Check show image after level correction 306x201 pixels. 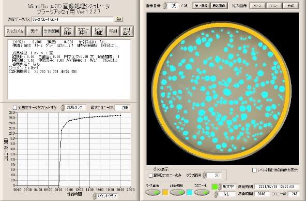(x=254, y=170)
